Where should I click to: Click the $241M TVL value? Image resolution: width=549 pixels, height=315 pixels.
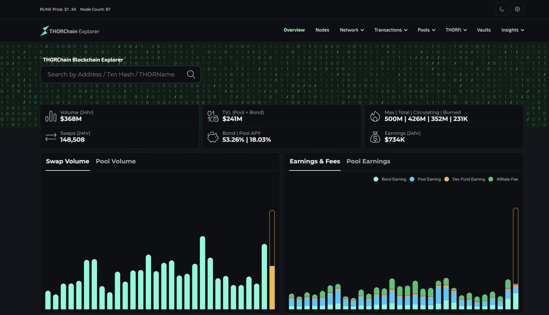click(232, 119)
